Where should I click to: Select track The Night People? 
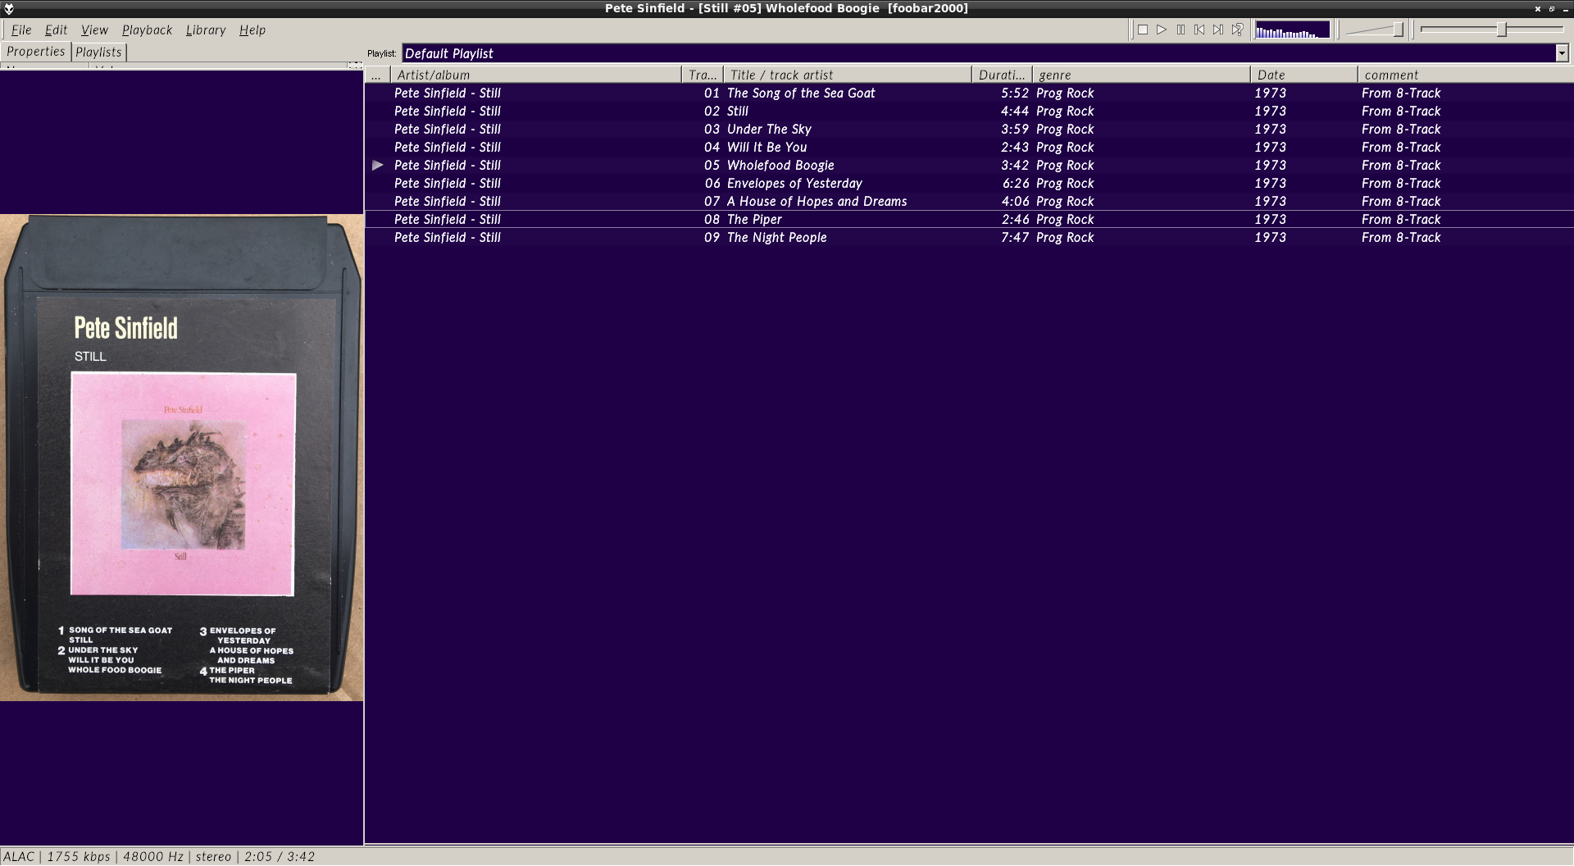(x=969, y=237)
